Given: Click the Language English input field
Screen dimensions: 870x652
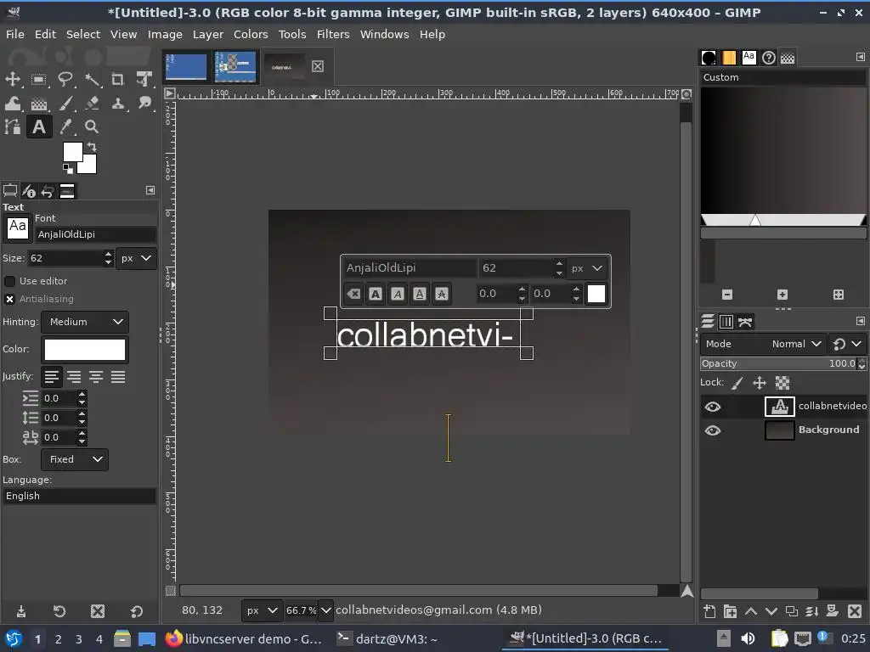Looking at the screenshot, I should (x=79, y=496).
